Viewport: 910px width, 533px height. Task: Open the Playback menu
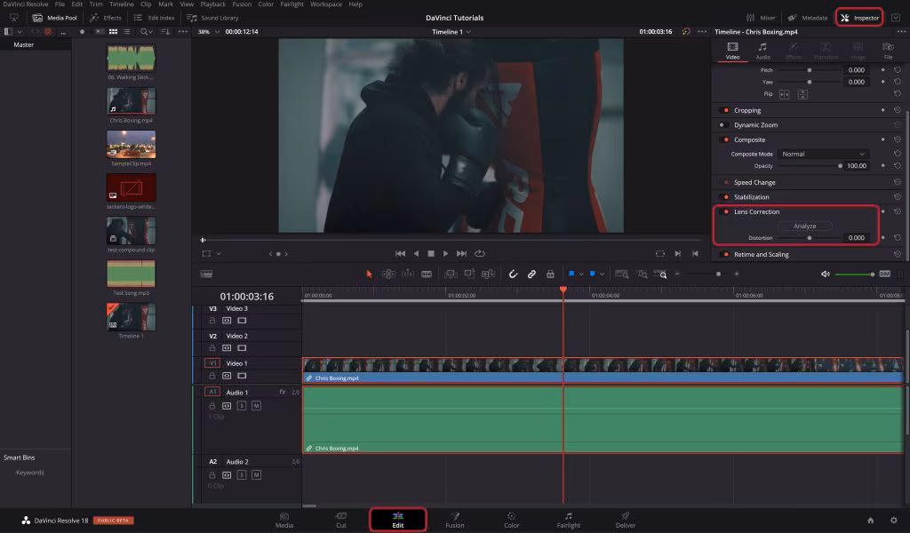(x=213, y=4)
